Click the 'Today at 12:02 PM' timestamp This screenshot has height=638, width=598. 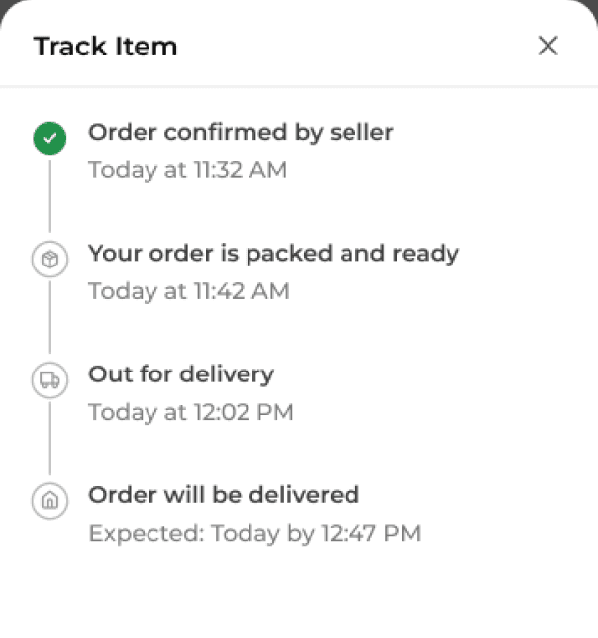click(x=191, y=412)
